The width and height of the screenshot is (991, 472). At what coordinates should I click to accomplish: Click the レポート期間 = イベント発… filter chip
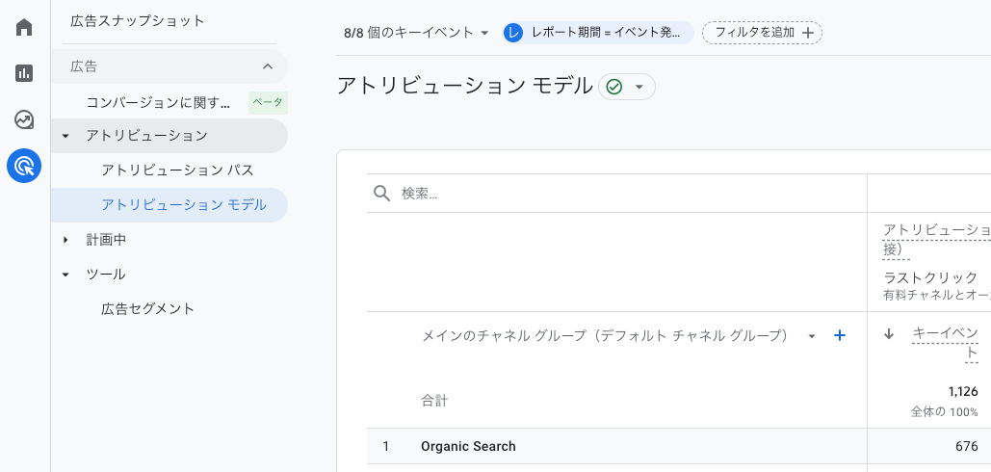598,32
